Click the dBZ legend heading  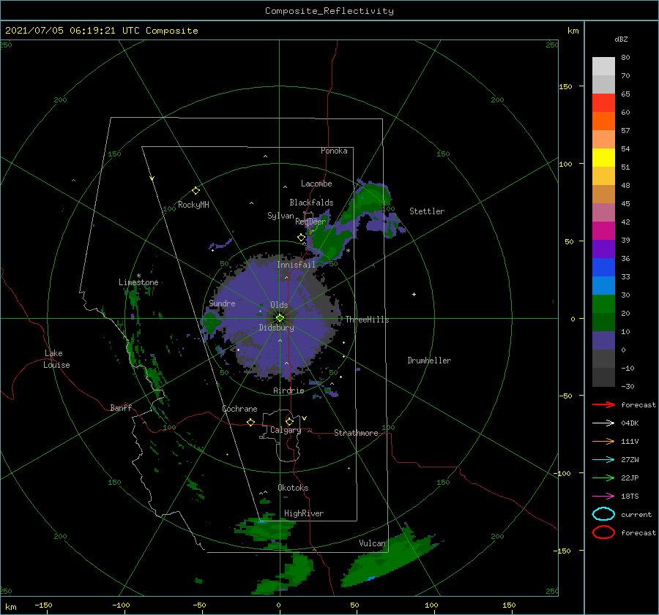click(621, 39)
